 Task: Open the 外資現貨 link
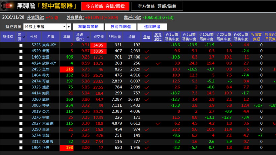coord(36,17)
